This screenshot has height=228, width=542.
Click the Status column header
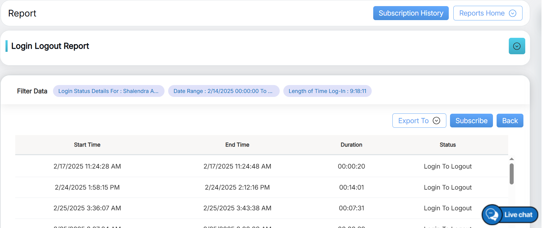(x=448, y=145)
